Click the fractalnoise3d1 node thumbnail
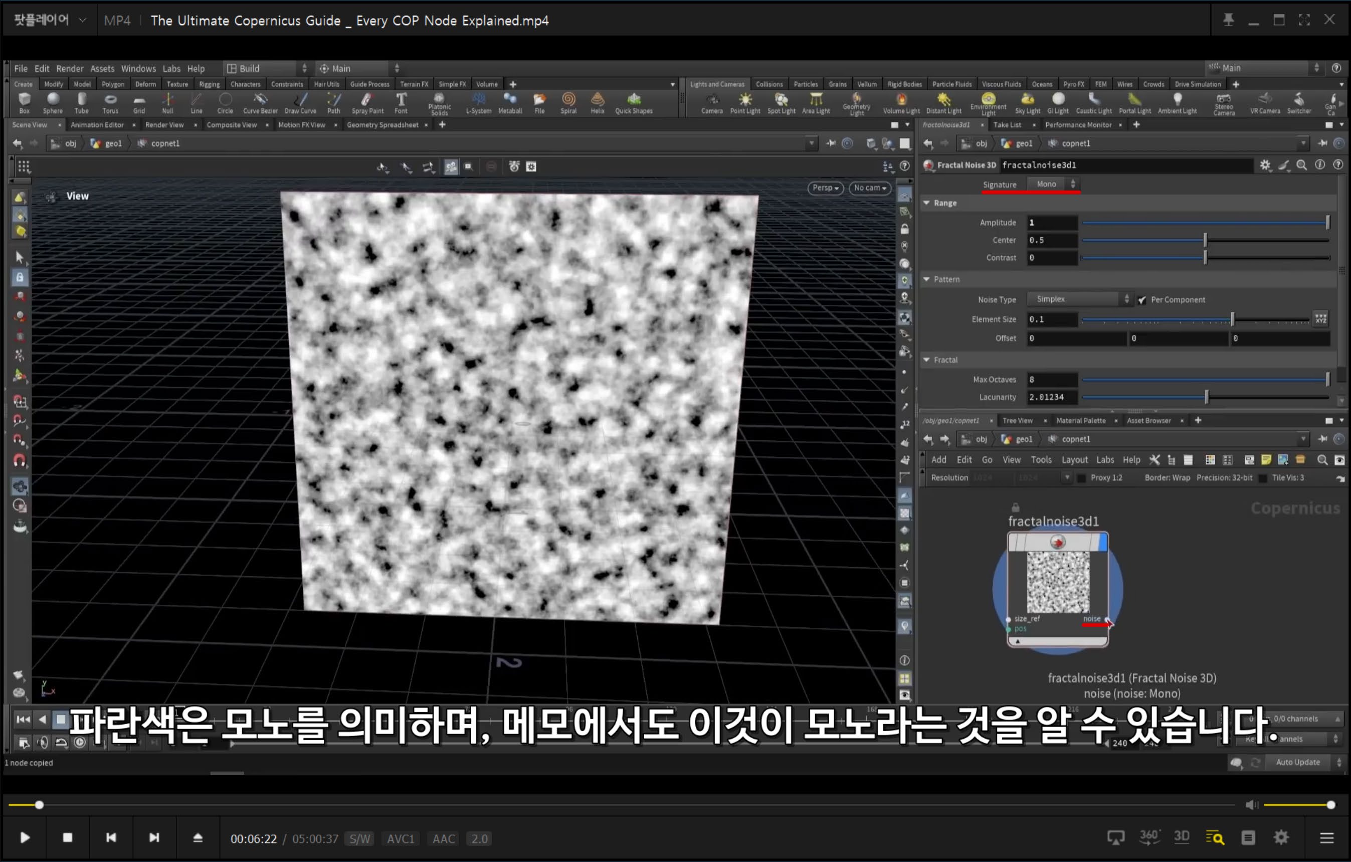The height and width of the screenshot is (862, 1351). (x=1058, y=582)
